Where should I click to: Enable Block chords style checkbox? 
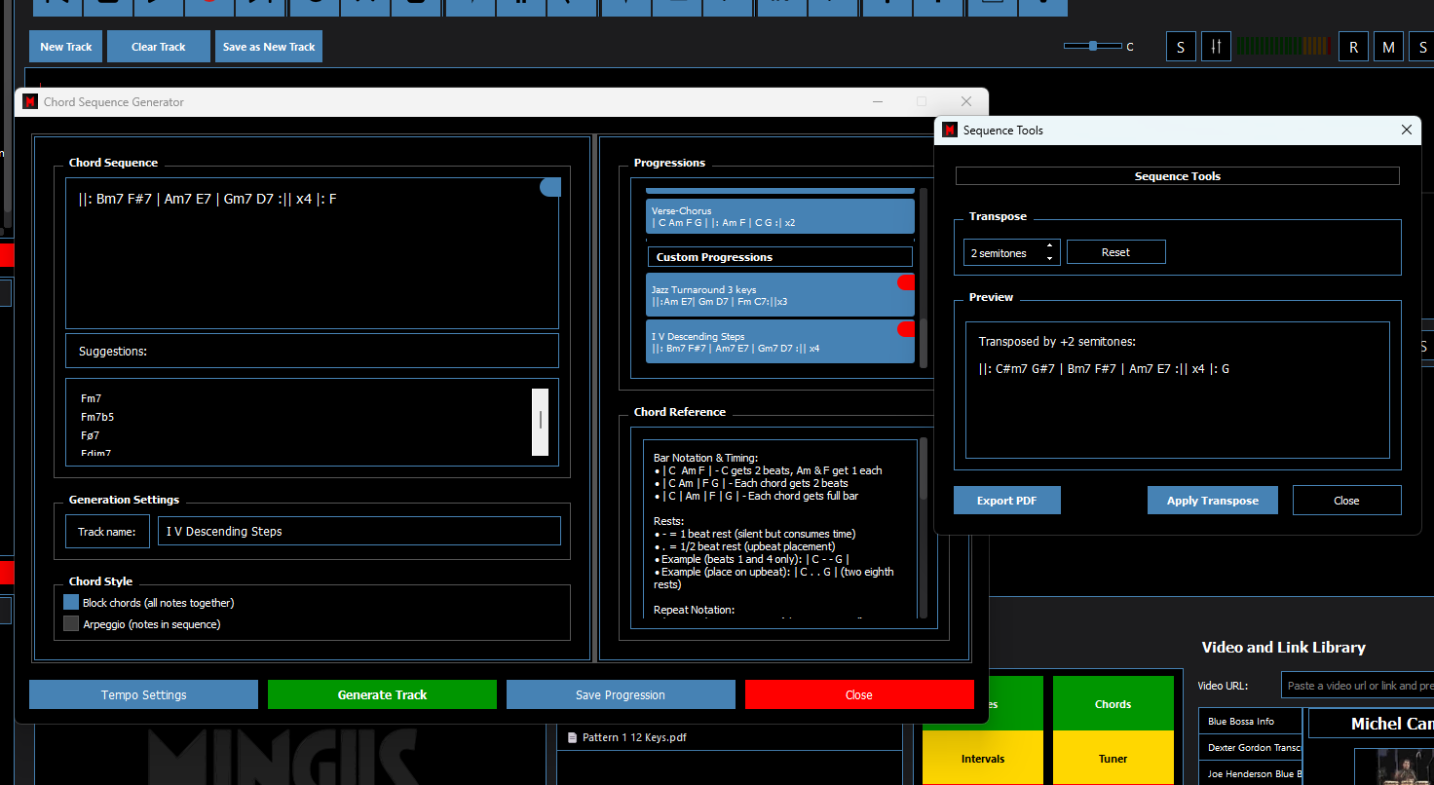pyautogui.click(x=71, y=603)
